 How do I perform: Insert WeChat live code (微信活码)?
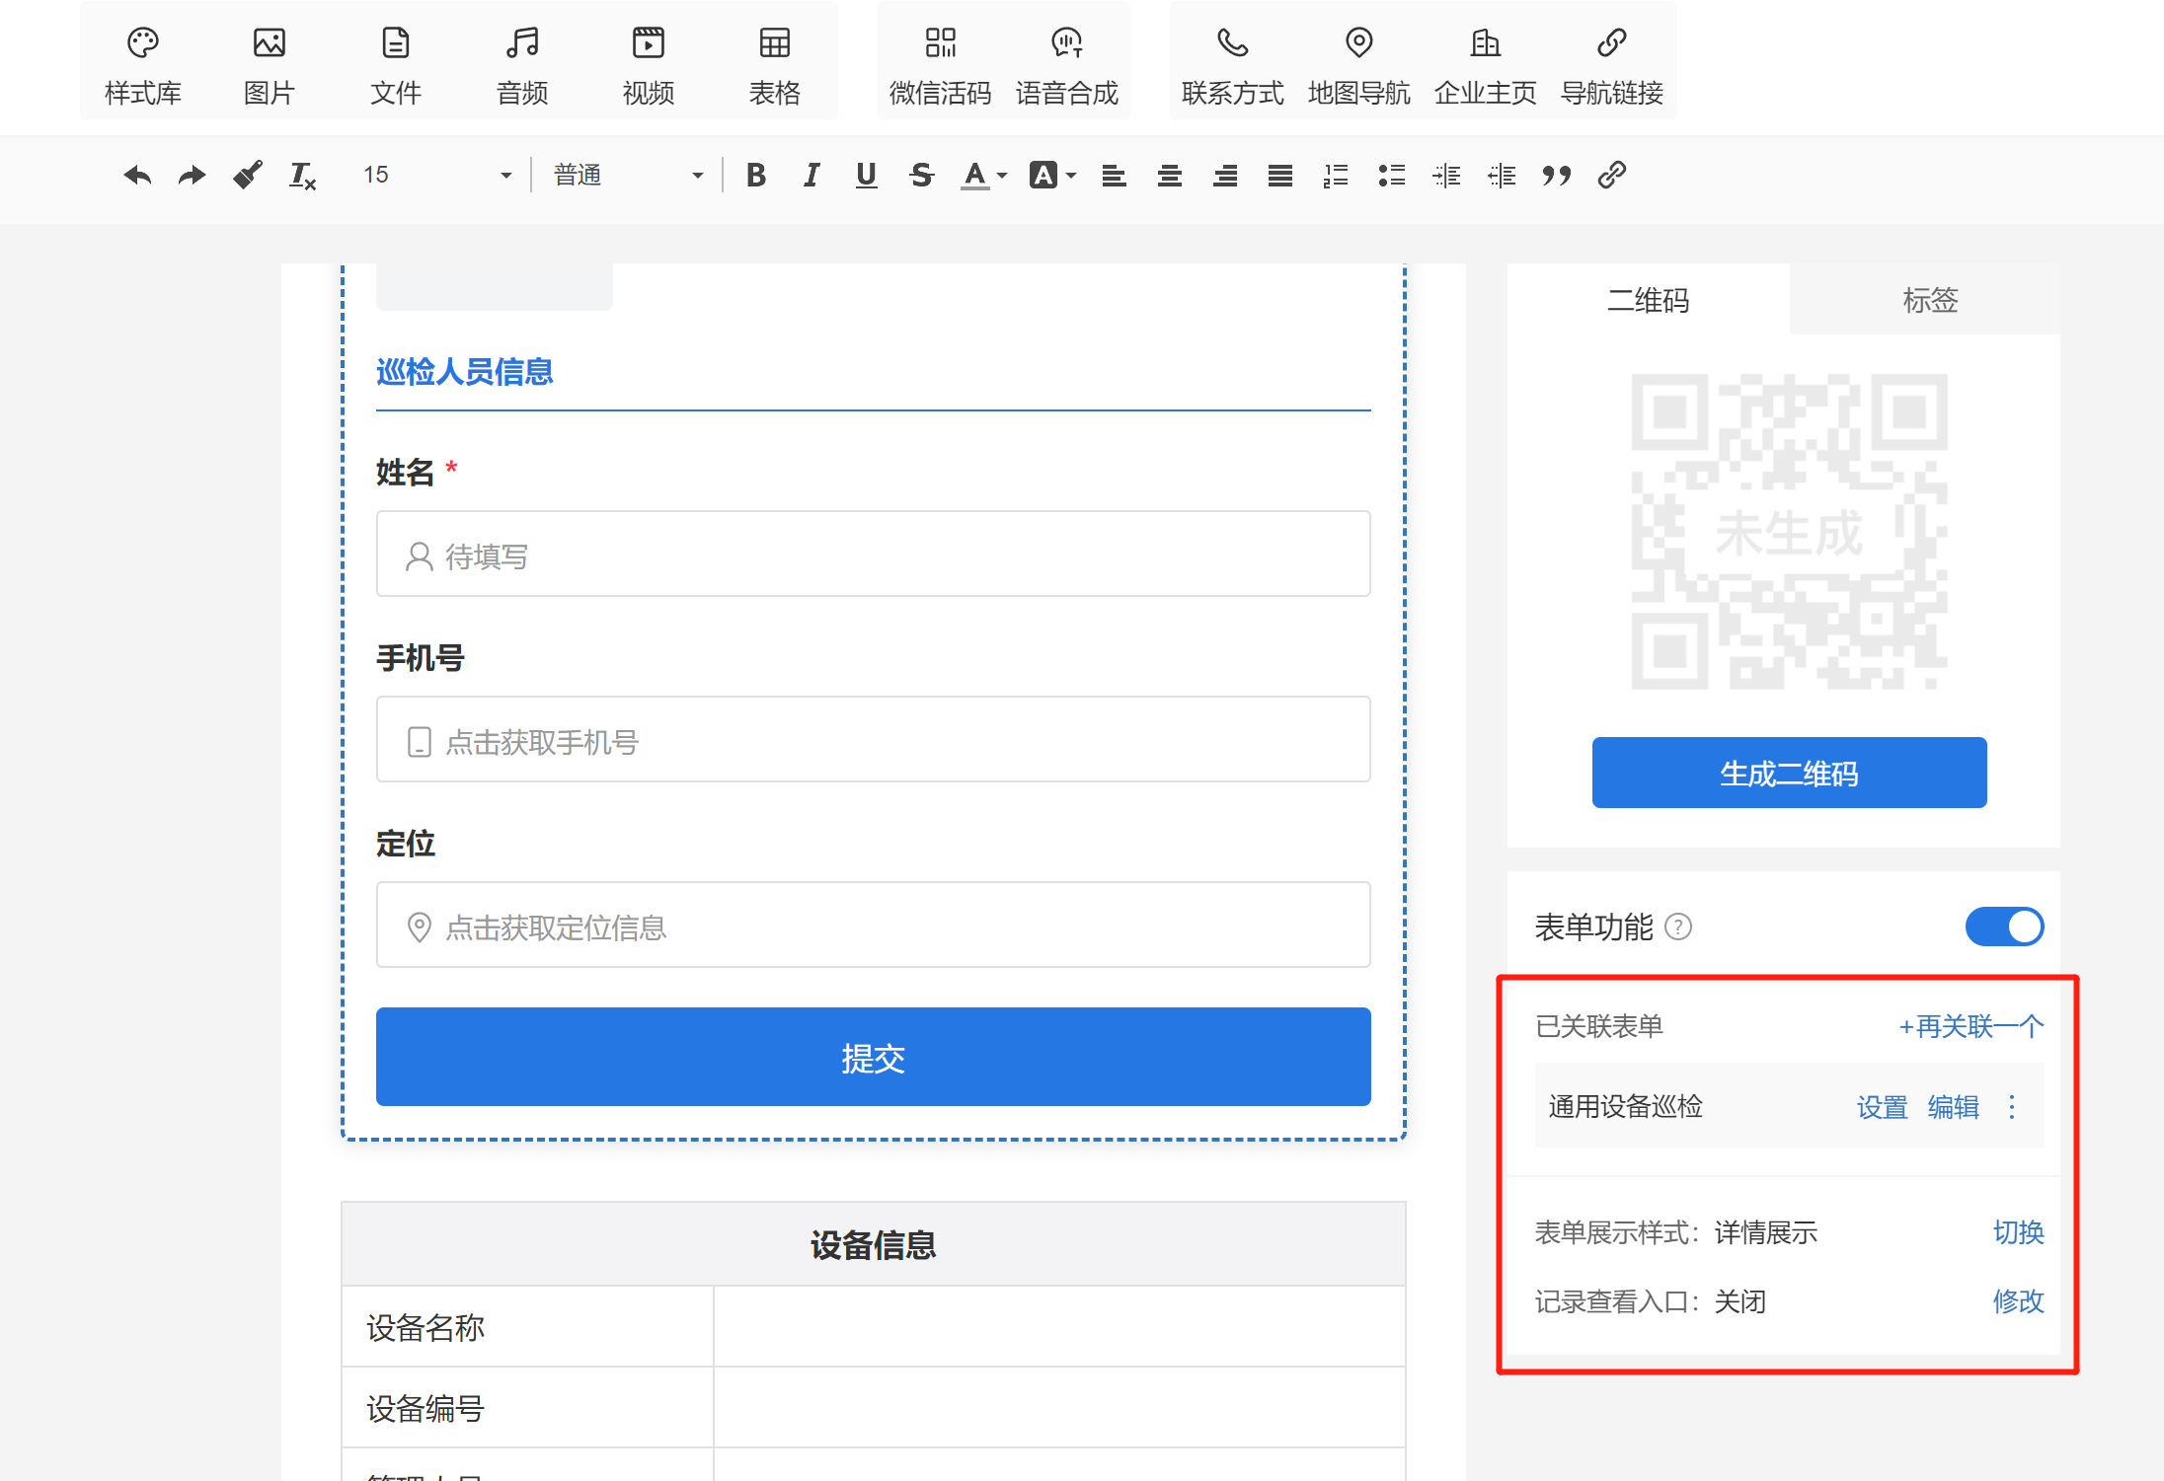pos(940,63)
